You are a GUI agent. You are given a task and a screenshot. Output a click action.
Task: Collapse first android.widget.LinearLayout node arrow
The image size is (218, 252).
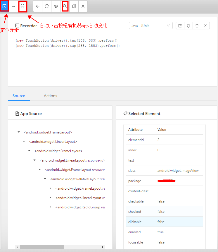coord(24,141)
